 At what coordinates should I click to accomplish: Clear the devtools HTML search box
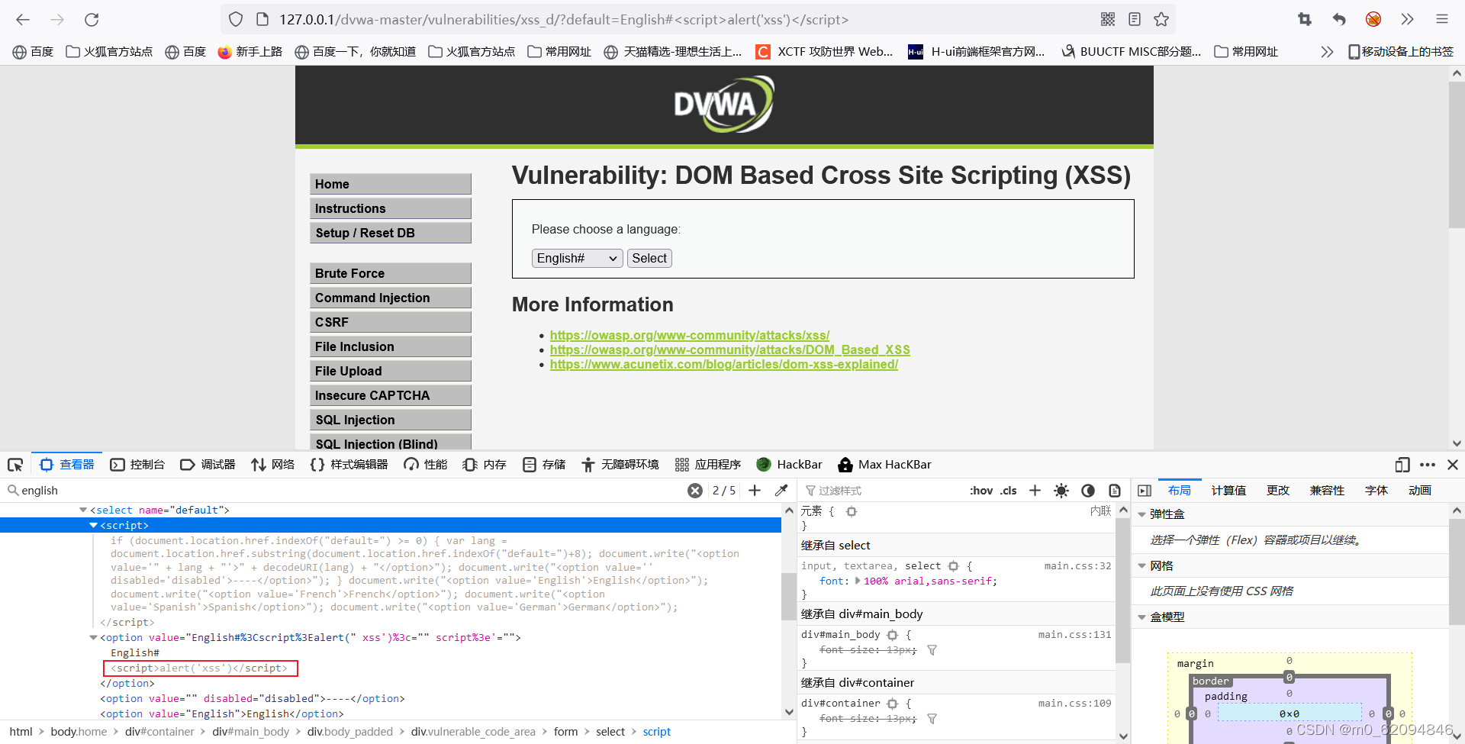(x=695, y=491)
